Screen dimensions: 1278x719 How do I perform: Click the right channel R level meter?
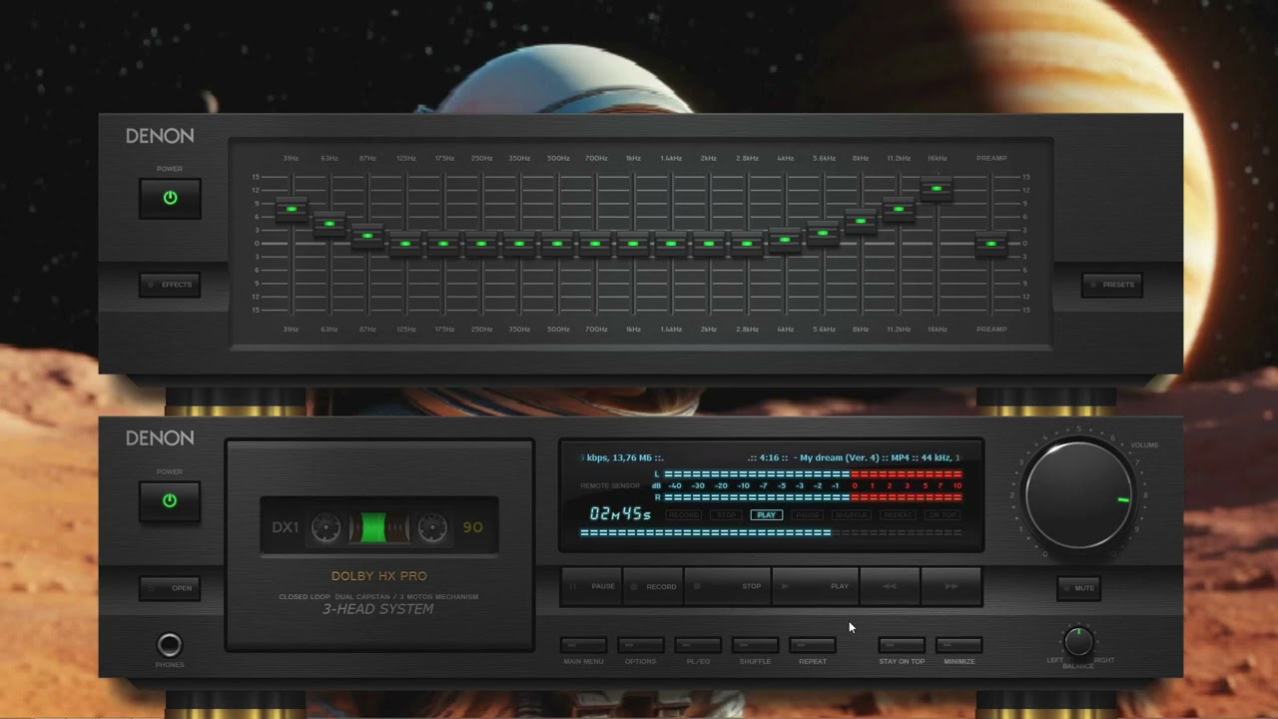pos(813,496)
